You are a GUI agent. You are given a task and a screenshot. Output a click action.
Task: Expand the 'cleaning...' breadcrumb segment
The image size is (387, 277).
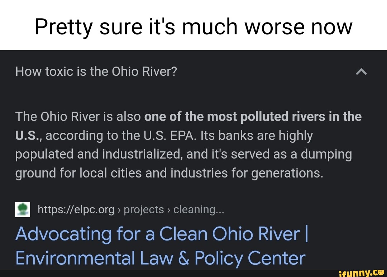[199, 209]
